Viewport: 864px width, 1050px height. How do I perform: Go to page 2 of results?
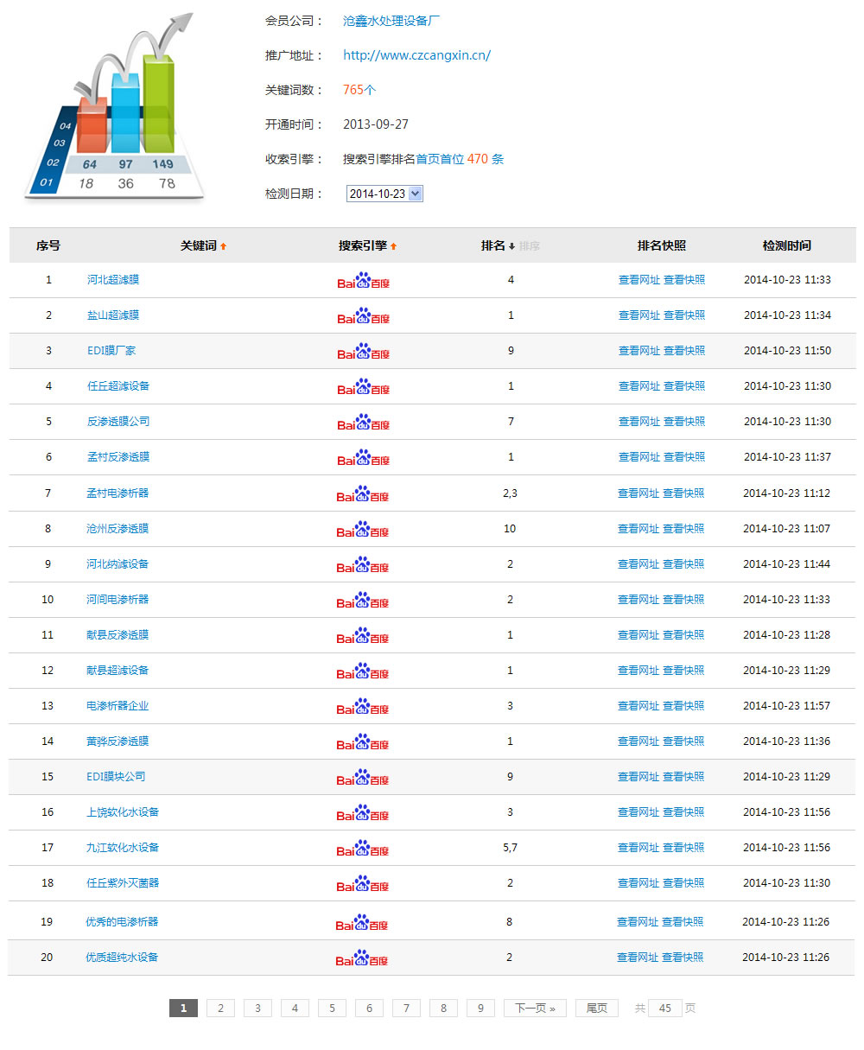point(220,1009)
